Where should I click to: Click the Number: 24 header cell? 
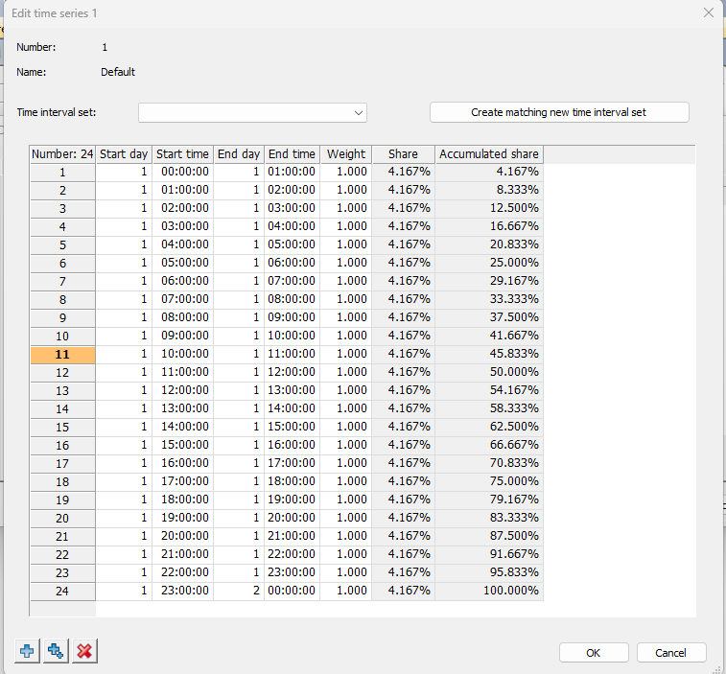tap(62, 154)
